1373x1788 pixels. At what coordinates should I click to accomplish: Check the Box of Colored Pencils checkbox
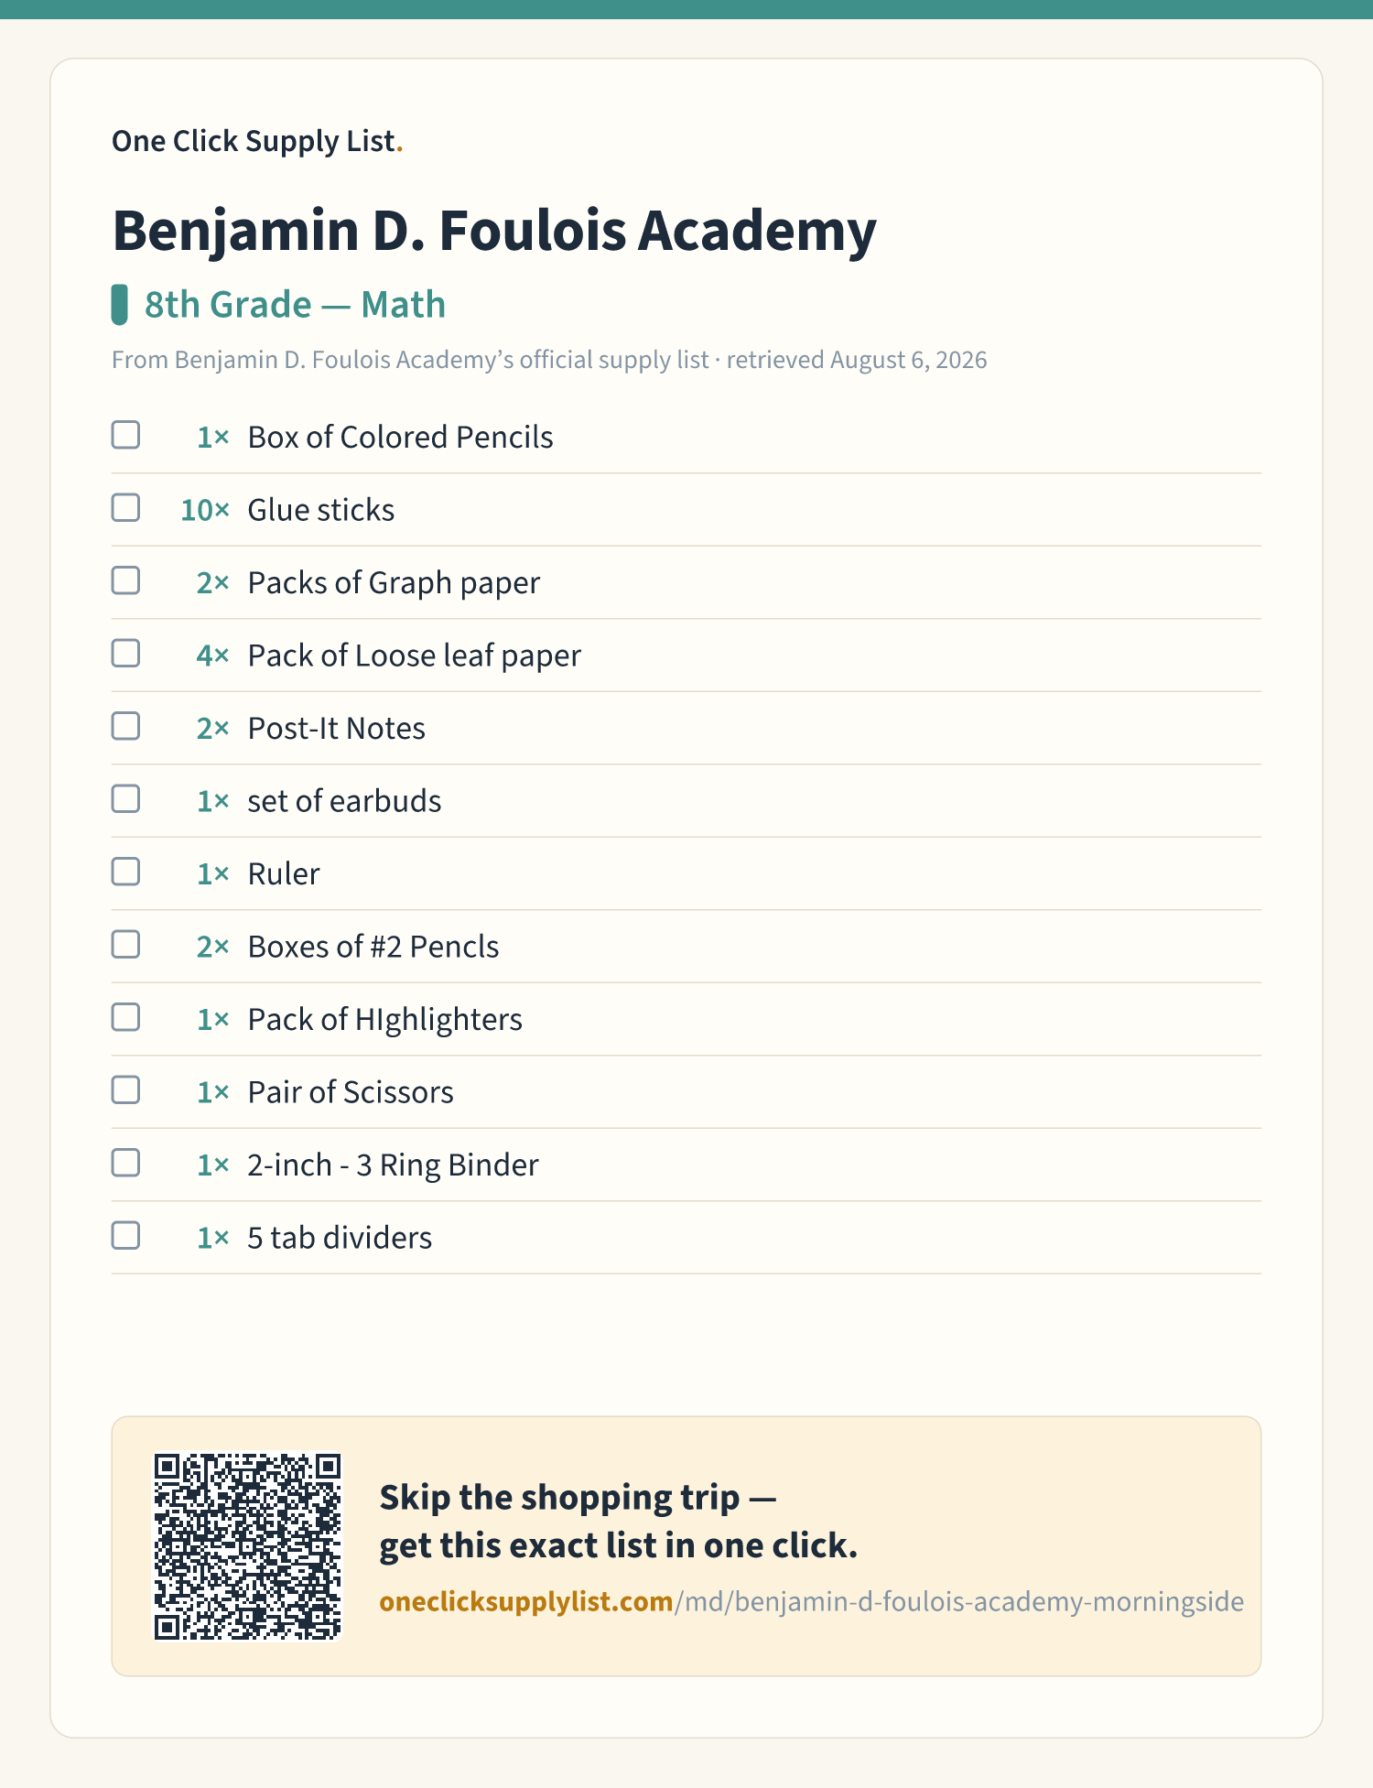coord(125,435)
